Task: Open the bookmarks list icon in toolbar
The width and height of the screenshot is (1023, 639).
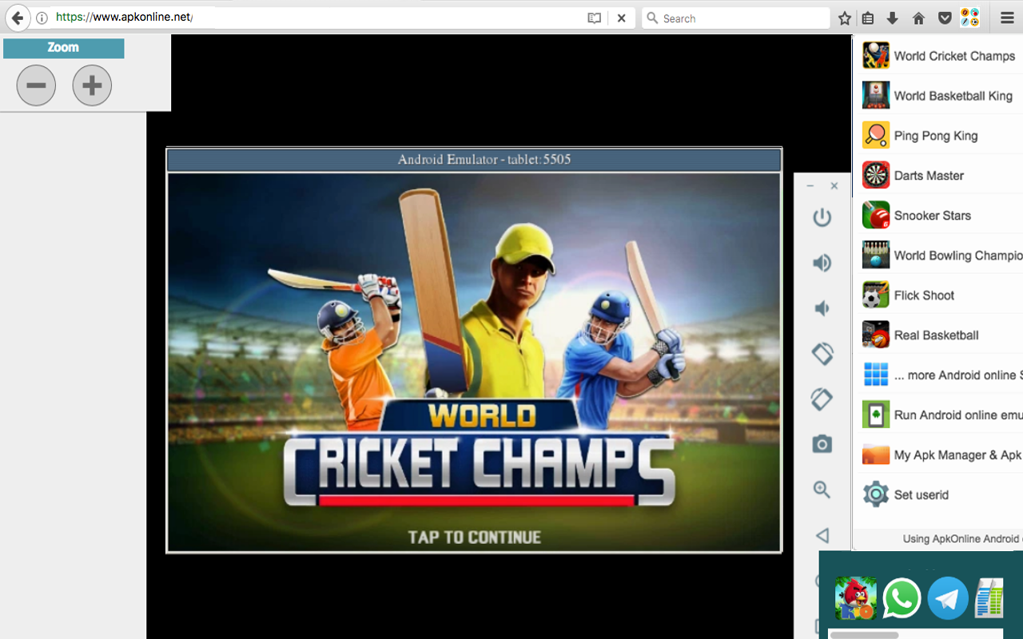Action: [868, 18]
